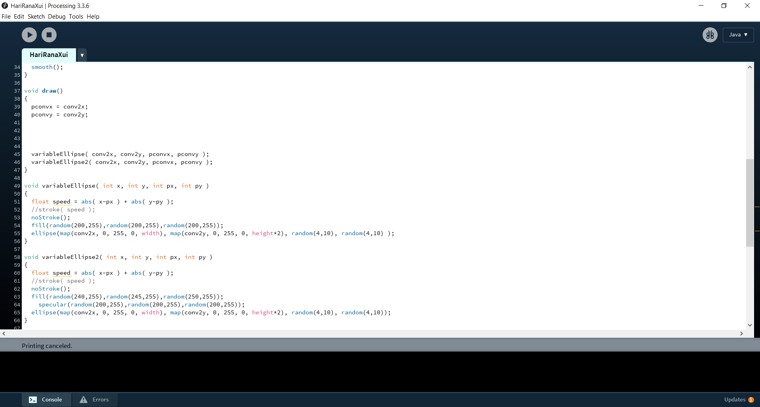Screen dimensions: 760x407
Task: Open the Sketch menu
Action: click(x=36, y=17)
